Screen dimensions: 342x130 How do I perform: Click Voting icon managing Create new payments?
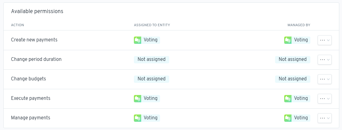(x=288, y=40)
